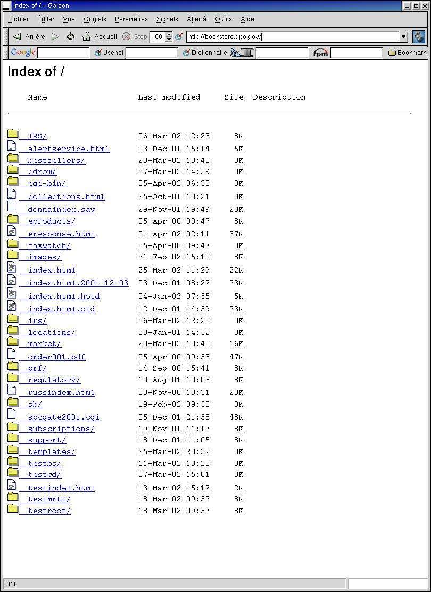The image size is (431, 592).
Task: Click the URL address field
Action: click(x=293, y=37)
